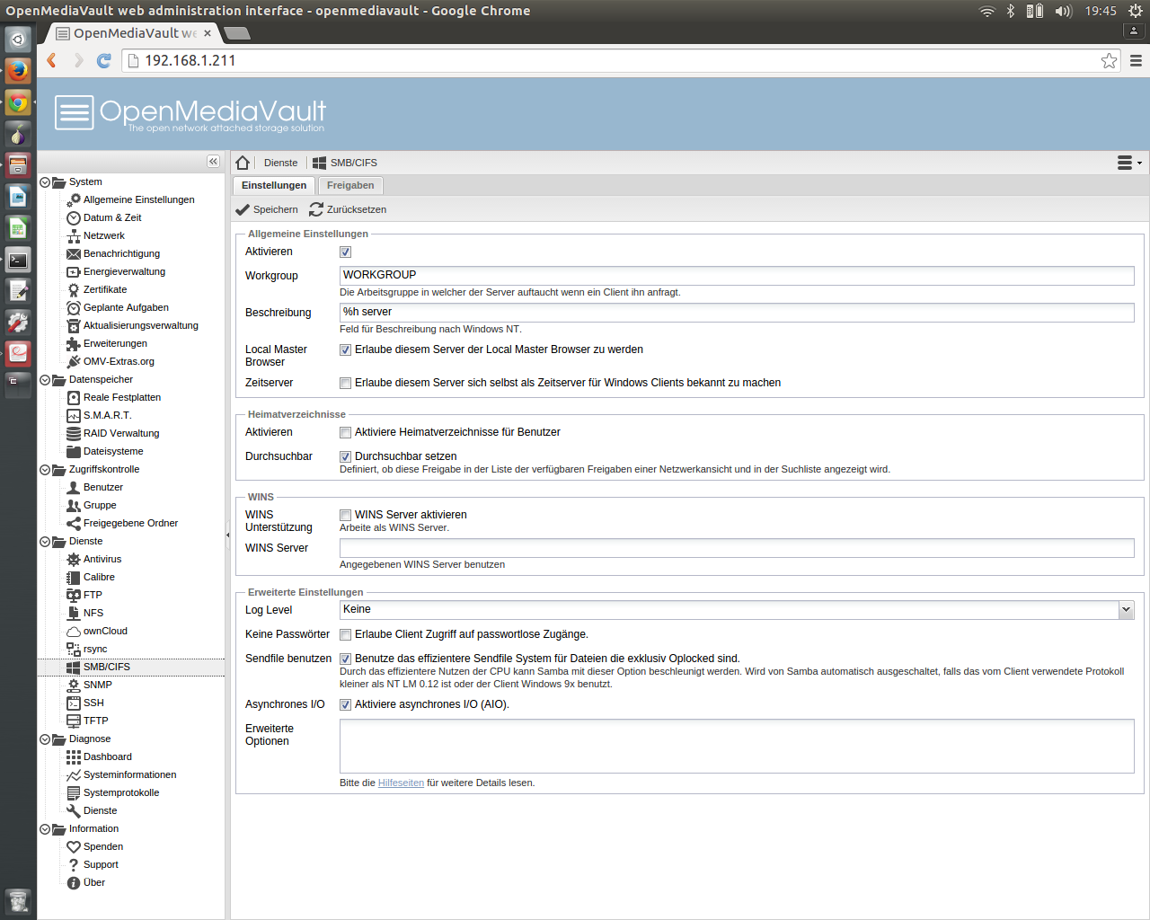Launch Firefox from the Ubuntu dock
This screenshot has width=1150, height=920.
tap(18, 70)
